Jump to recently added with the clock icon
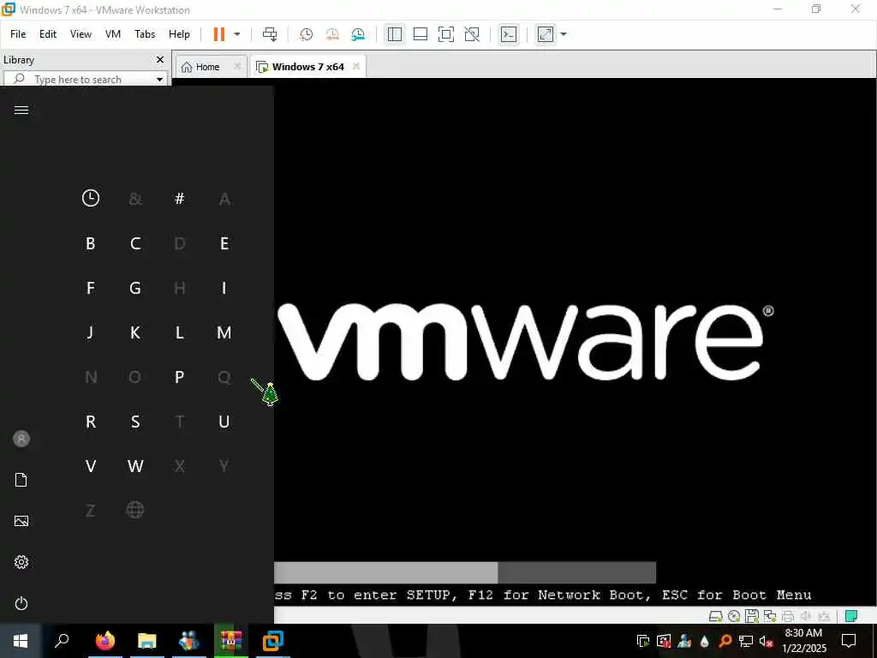This screenshot has width=877, height=658. tap(91, 198)
